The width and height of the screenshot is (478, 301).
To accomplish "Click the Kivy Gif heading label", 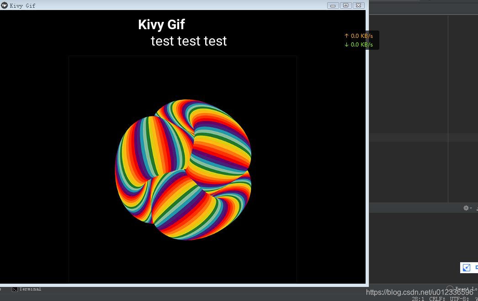I will point(161,24).
